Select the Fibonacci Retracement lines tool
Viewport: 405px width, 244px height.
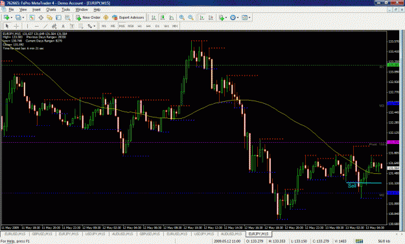pyautogui.click(x=81, y=26)
